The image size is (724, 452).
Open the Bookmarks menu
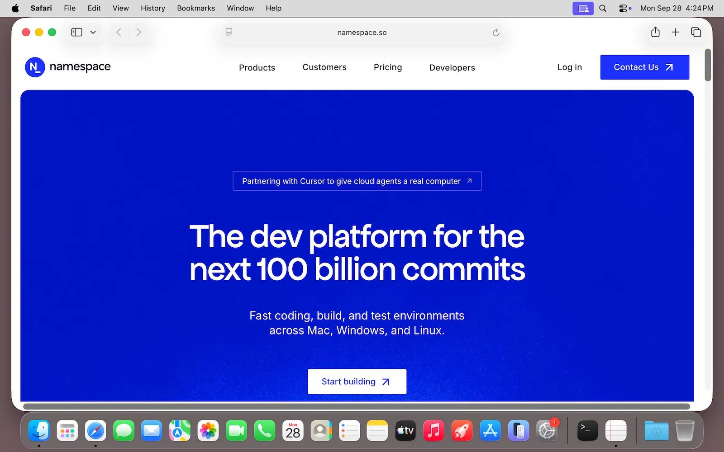(x=196, y=8)
